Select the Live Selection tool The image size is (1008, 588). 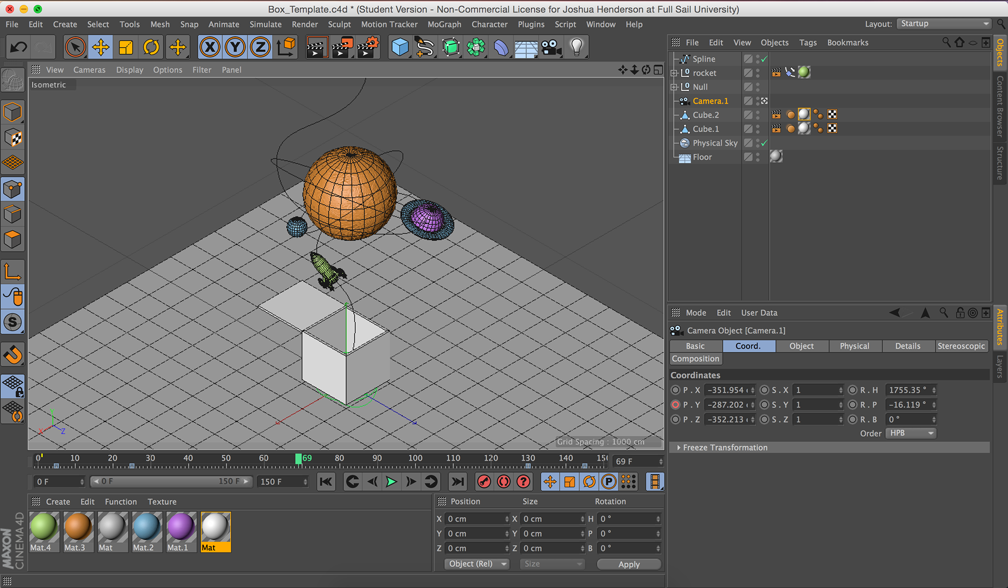(75, 47)
